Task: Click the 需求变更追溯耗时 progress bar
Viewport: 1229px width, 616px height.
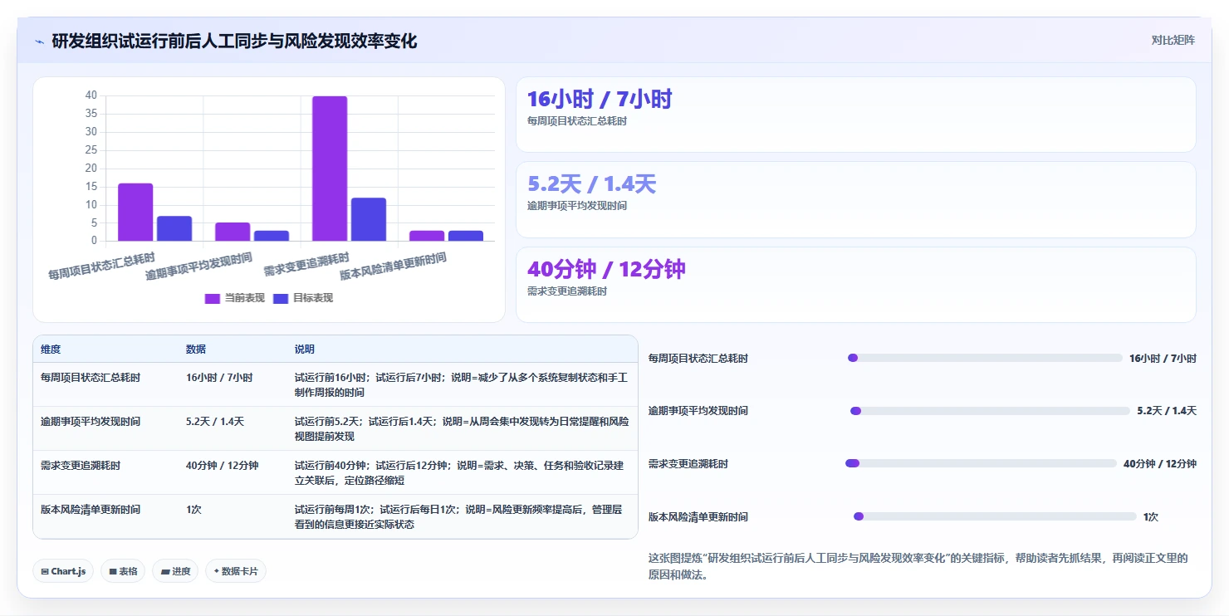Action: 981,463
